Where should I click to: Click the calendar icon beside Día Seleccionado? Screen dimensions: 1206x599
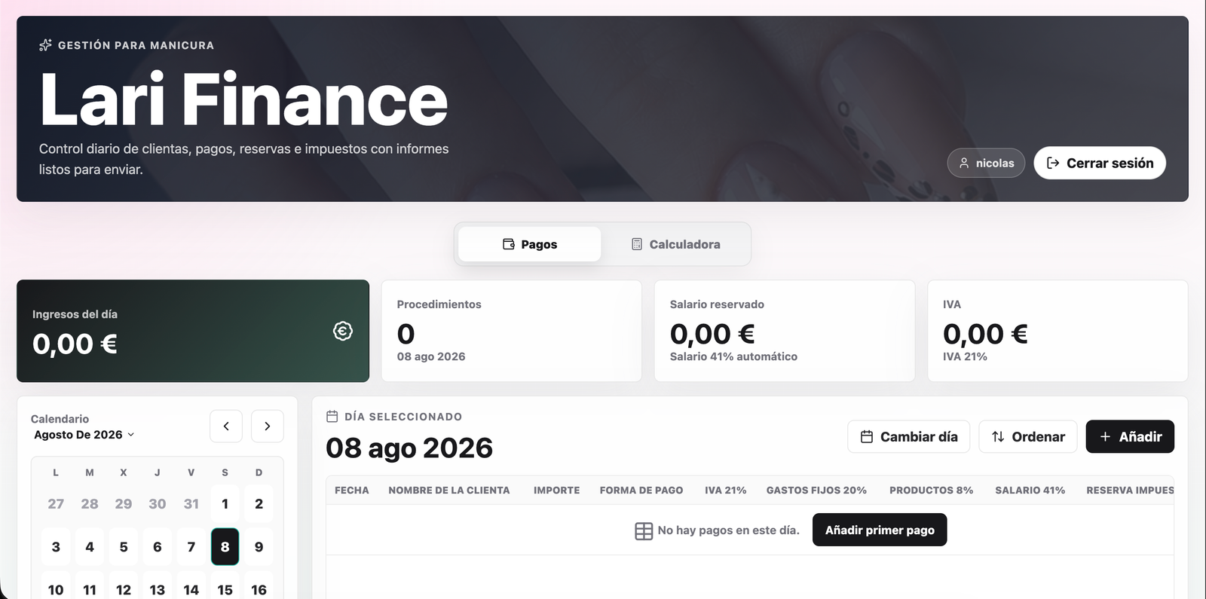coord(332,417)
